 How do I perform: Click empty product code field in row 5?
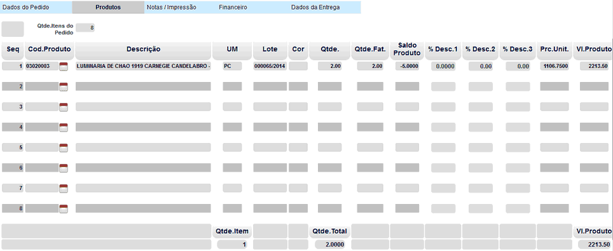[42, 147]
